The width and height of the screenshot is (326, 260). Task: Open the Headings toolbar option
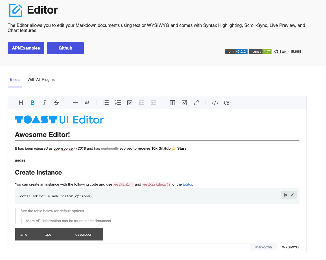(x=21, y=103)
